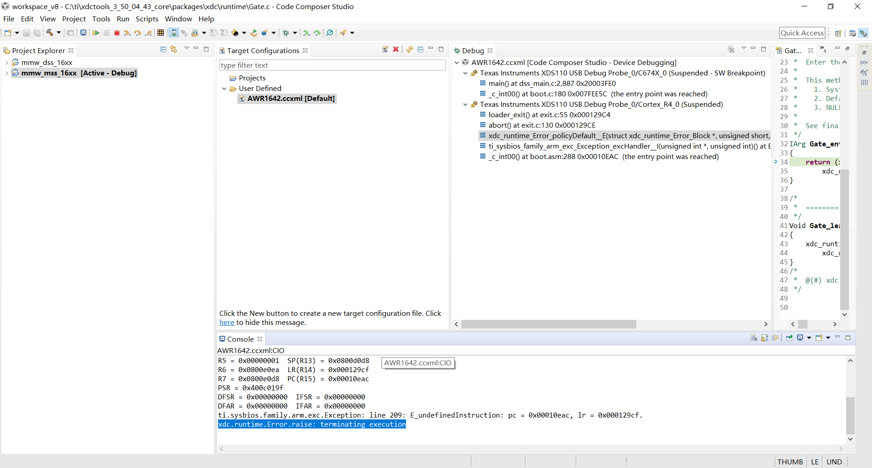Click the green Debug bug icon
Screen dimensions: 872x468
pos(286,33)
